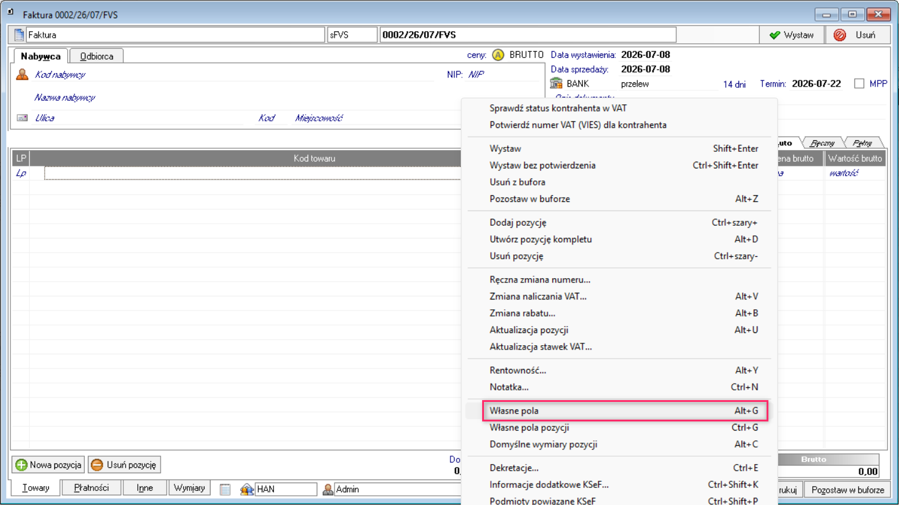The height and width of the screenshot is (505, 899).
Task: Click the 14 dni payment term link
Action: pyautogui.click(x=734, y=84)
